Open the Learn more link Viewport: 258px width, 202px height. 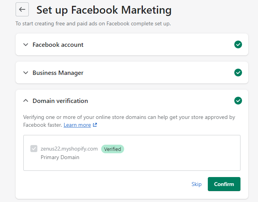(77, 125)
